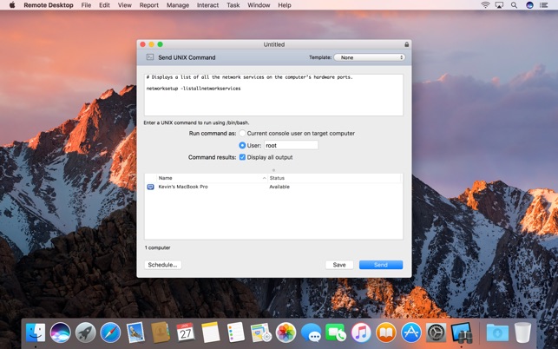The height and width of the screenshot is (349, 558).
Task: Click the Send button
Action: pos(381,265)
